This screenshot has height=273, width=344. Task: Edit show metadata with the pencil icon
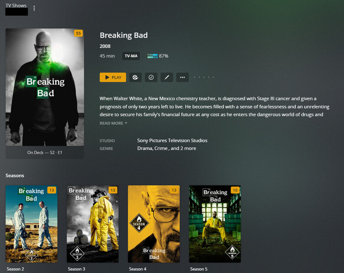click(167, 77)
